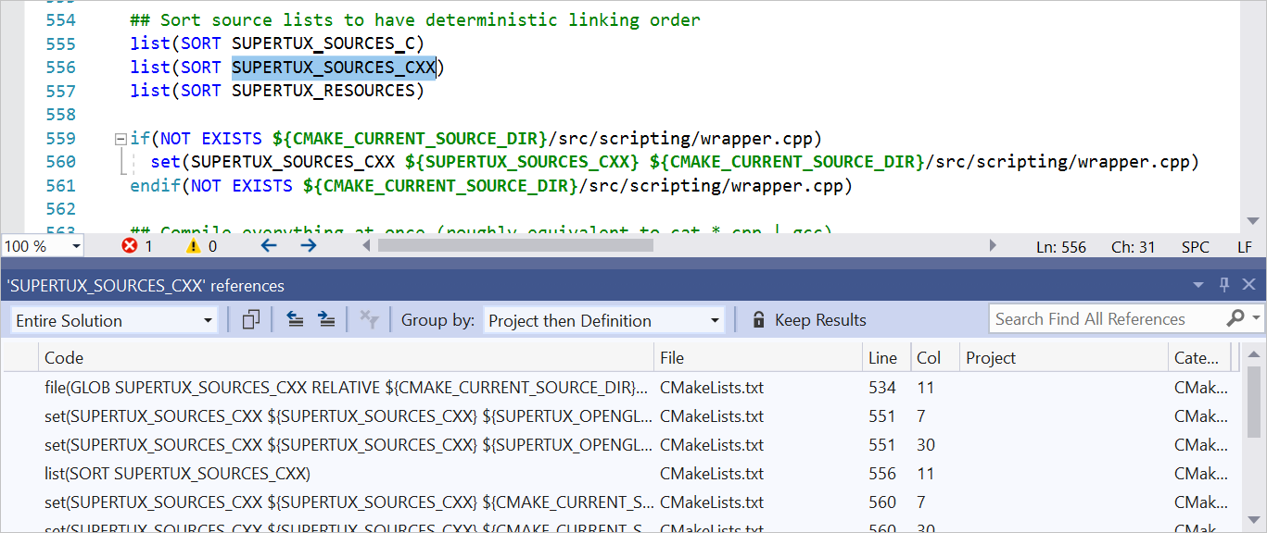The height and width of the screenshot is (533, 1267).
Task: Go to next location in reference results
Action: pos(326,318)
